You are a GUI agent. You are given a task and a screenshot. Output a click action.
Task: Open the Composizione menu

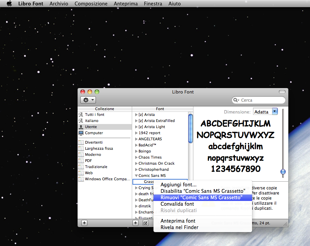pos(91,4)
